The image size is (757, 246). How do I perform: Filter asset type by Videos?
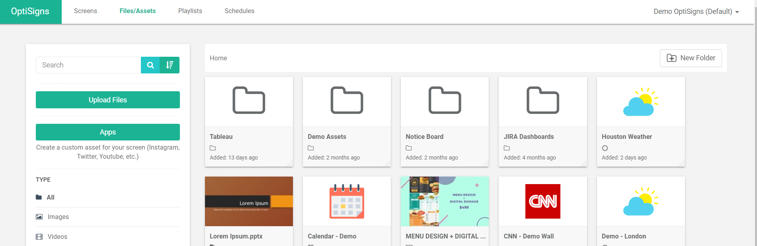[57, 237]
